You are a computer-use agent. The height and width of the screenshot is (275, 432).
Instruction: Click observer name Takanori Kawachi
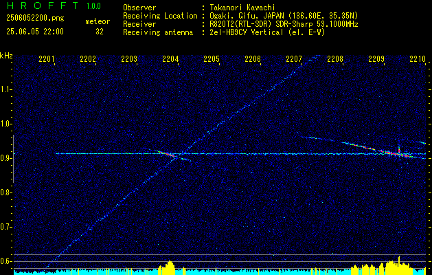pyautogui.click(x=242, y=8)
